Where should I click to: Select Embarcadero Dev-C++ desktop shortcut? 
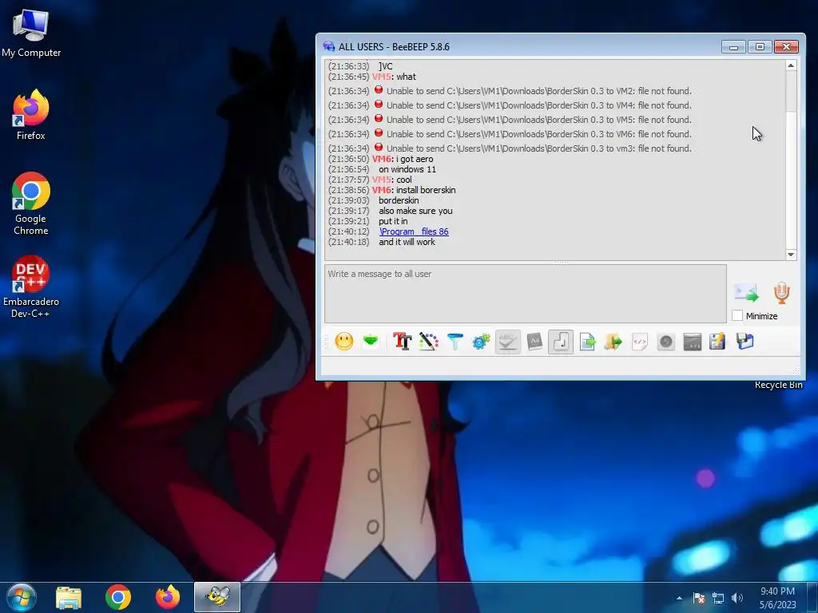pyautogui.click(x=31, y=287)
